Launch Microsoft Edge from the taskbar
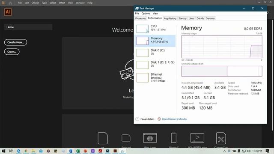 pos(18,151)
